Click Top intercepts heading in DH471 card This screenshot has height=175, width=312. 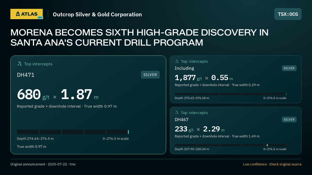click(38, 64)
